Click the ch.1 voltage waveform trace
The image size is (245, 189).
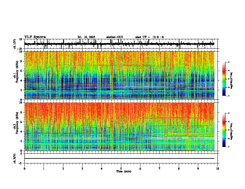[119, 44]
